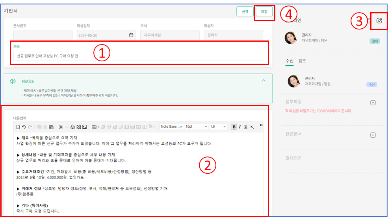Add an attachment with 첨부파일 plus icon
388x217 pixels.
click(x=373, y=103)
